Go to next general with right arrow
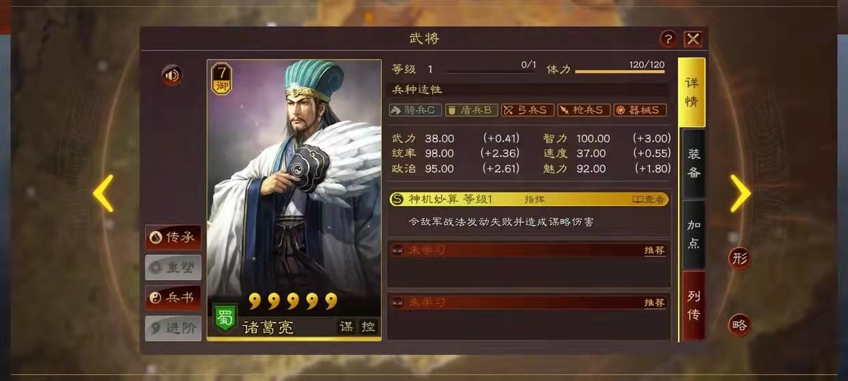This screenshot has height=381, width=848. [x=740, y=193]
